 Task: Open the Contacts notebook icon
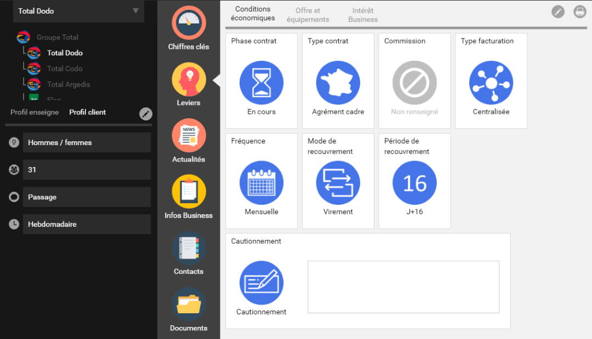click(189, 248)
